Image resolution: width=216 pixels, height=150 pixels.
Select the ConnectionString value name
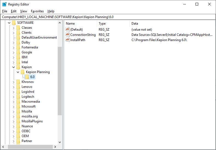pyautogui.click(x=83, y=35)
